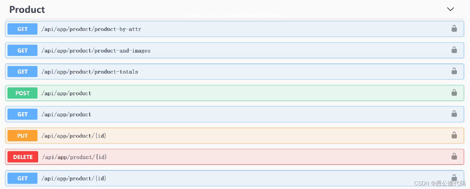Expand /api/app/product/product-totals path
The height and width of the screenshot is (189, 470).
point(90,72)
